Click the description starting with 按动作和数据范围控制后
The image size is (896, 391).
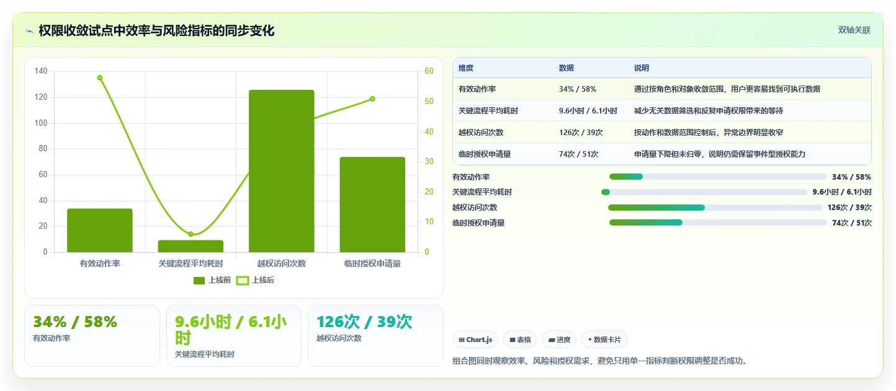(708, 133)
